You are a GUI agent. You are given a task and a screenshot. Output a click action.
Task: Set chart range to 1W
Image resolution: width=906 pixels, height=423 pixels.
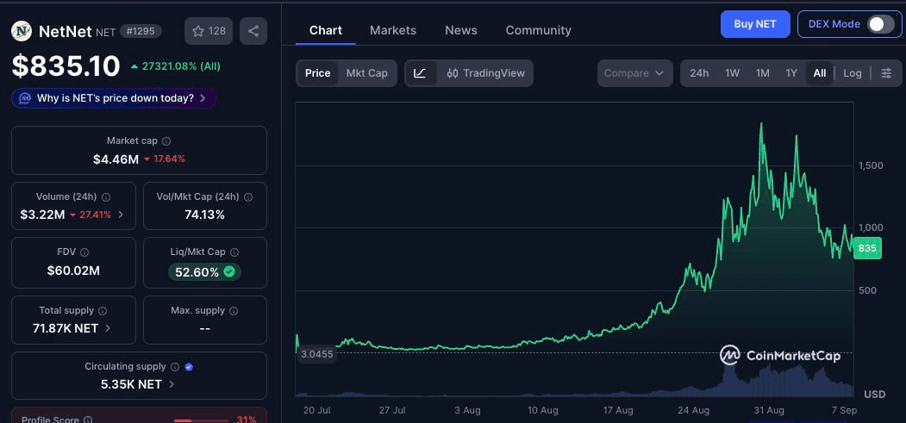[732, 73]
